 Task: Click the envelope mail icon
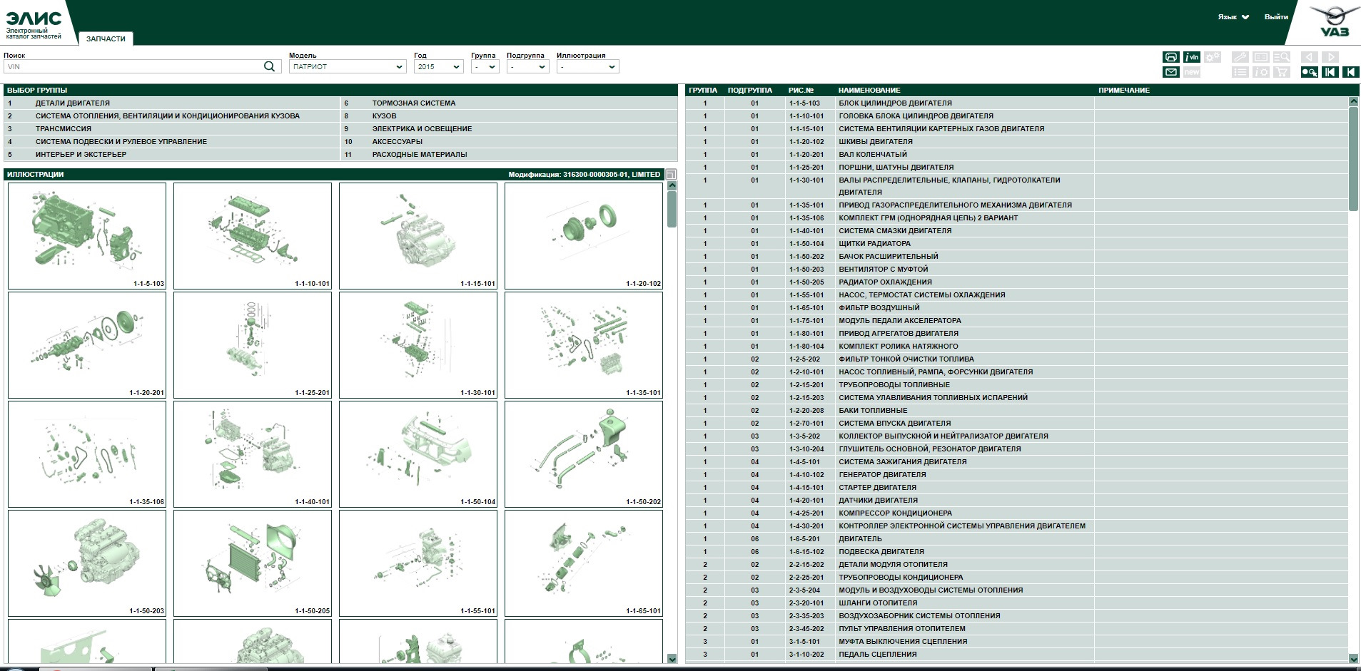[x=1170, y=72]
